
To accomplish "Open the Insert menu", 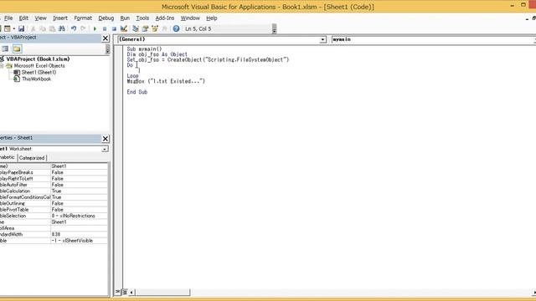I will pos(60,18).
